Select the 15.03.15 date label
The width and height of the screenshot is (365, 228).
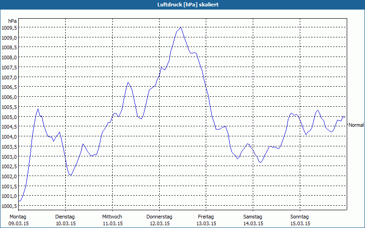[300, 223]
